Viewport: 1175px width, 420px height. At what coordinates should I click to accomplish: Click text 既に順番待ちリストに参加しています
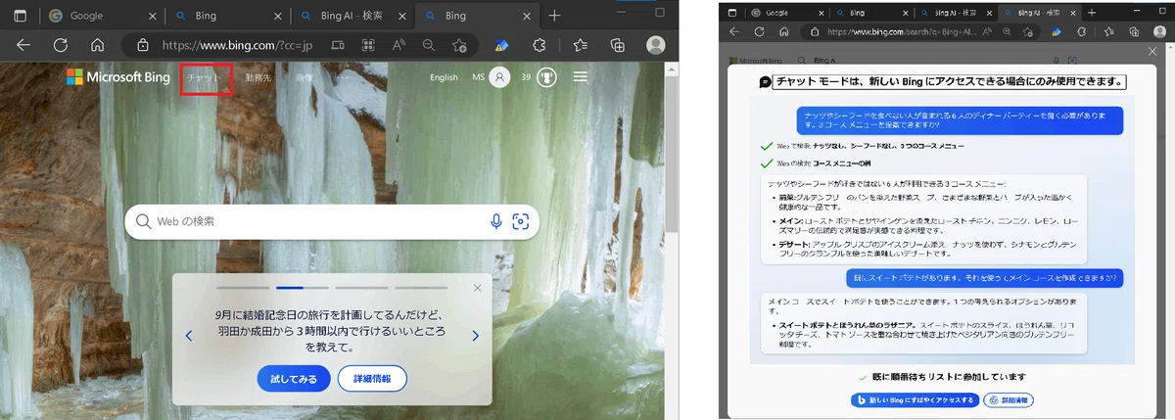947,376
